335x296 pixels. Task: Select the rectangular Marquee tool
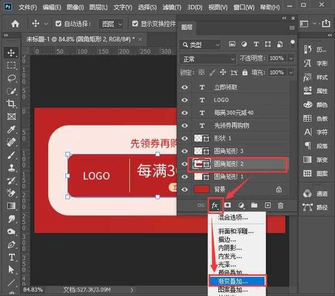[11, 65]
